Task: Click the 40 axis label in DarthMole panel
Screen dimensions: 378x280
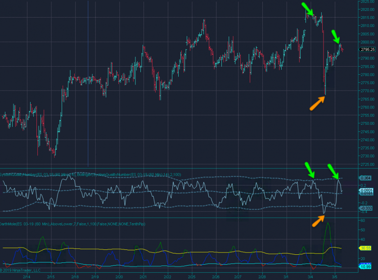Action: [x=363, y=239]
